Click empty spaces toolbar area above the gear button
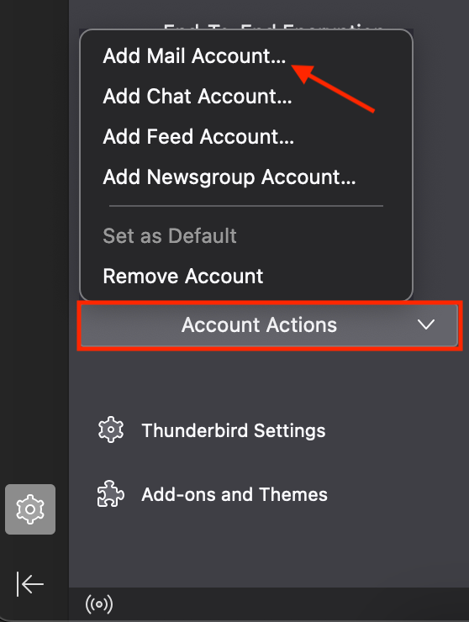Image resolution: width=469 pixels, height=622 pixels. [34, 238]
